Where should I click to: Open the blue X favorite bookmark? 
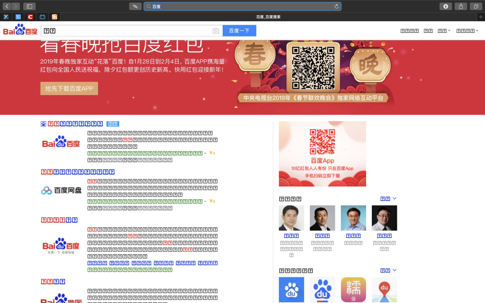(x=6, y=17)
